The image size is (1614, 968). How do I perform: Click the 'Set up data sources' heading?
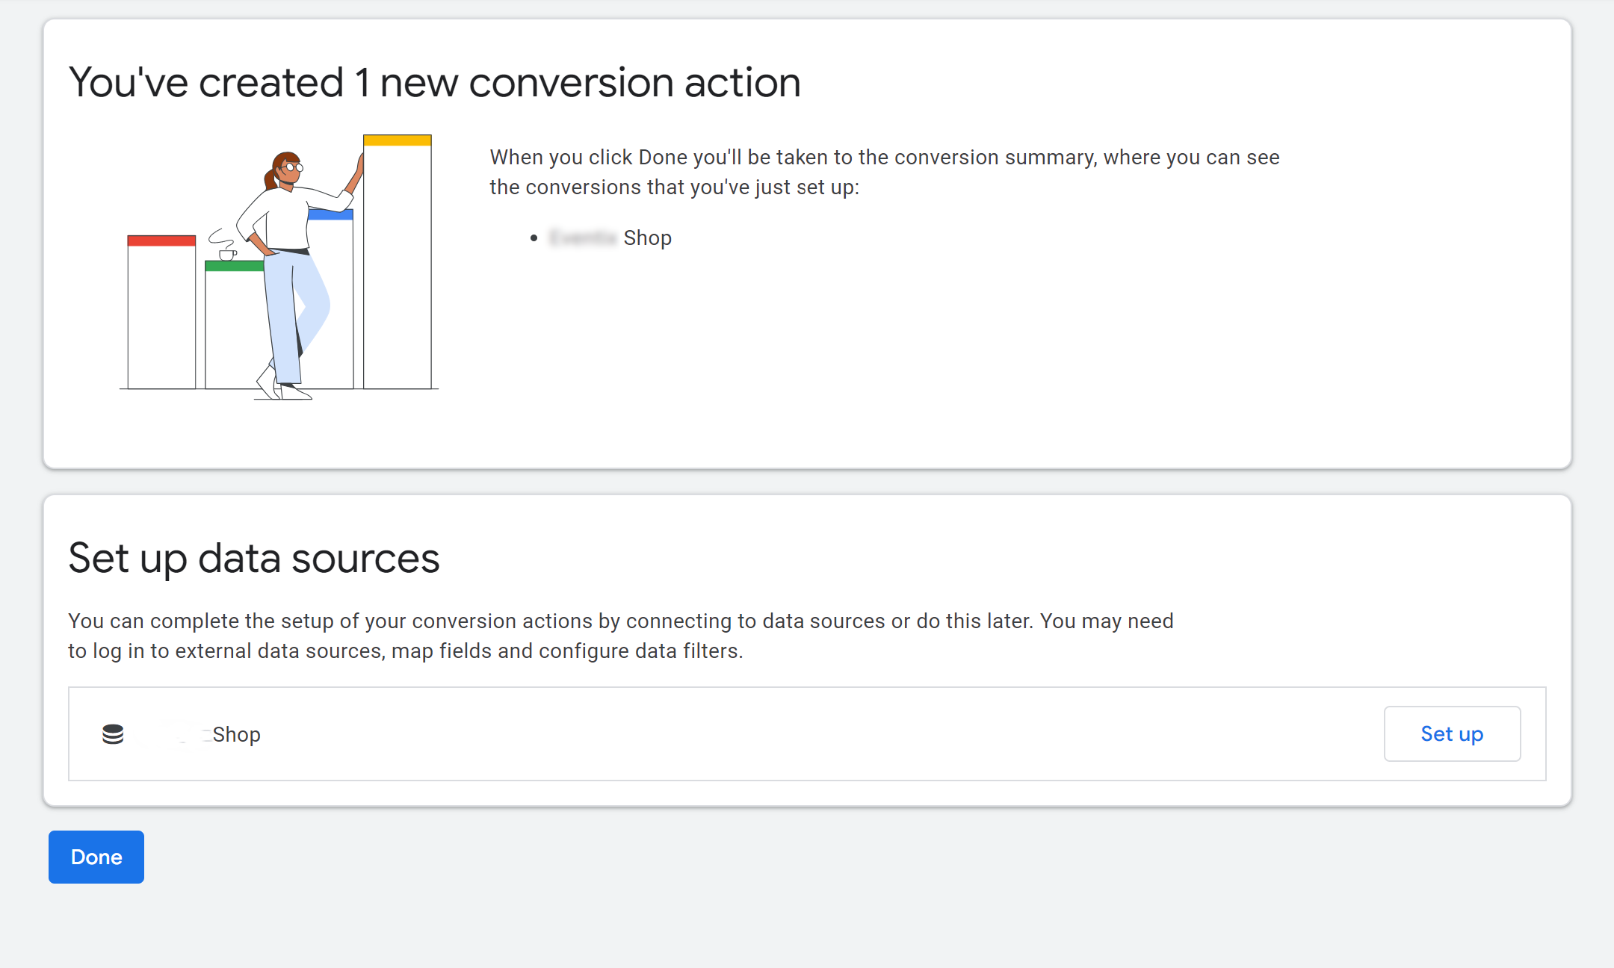click(254, 558)
